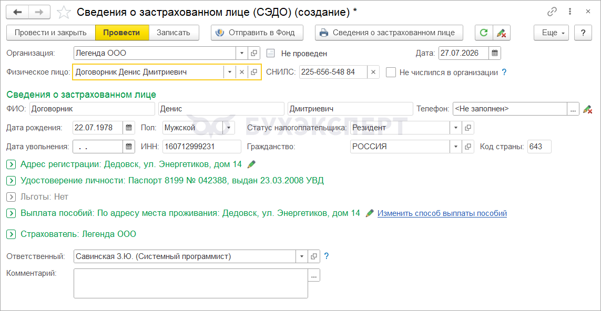Viewport: 601px width, 311px height.
Task: Click Отправить в Фонд button
Action: (257, 33)
